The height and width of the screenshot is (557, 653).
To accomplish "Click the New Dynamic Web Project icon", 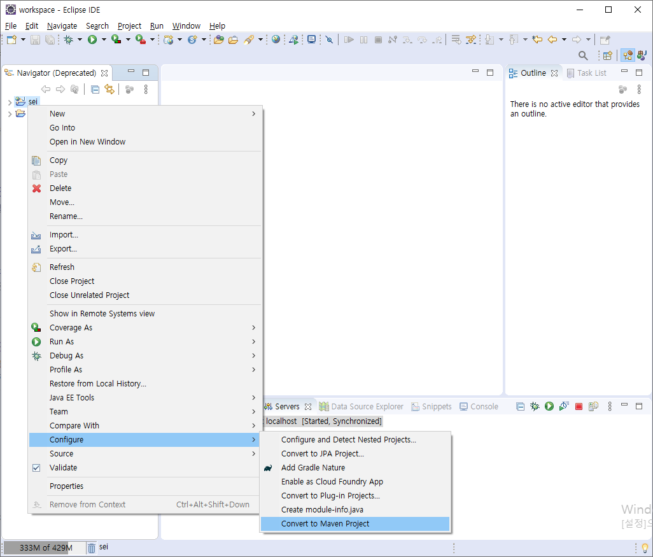I will coord(169,39).
